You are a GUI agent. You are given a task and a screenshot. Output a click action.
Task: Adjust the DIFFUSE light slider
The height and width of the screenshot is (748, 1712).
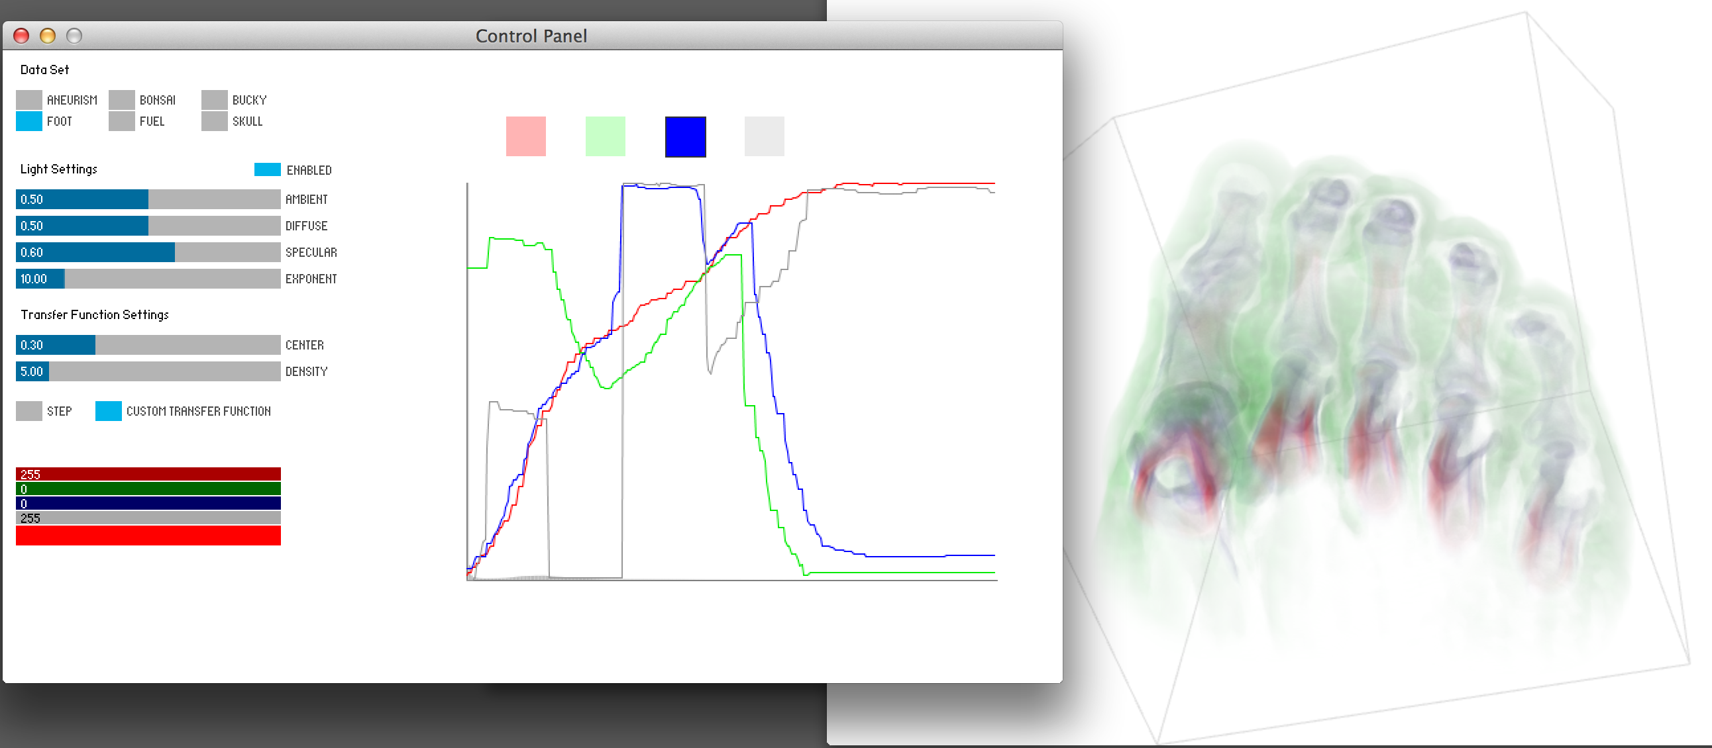[x=148, y=226]
